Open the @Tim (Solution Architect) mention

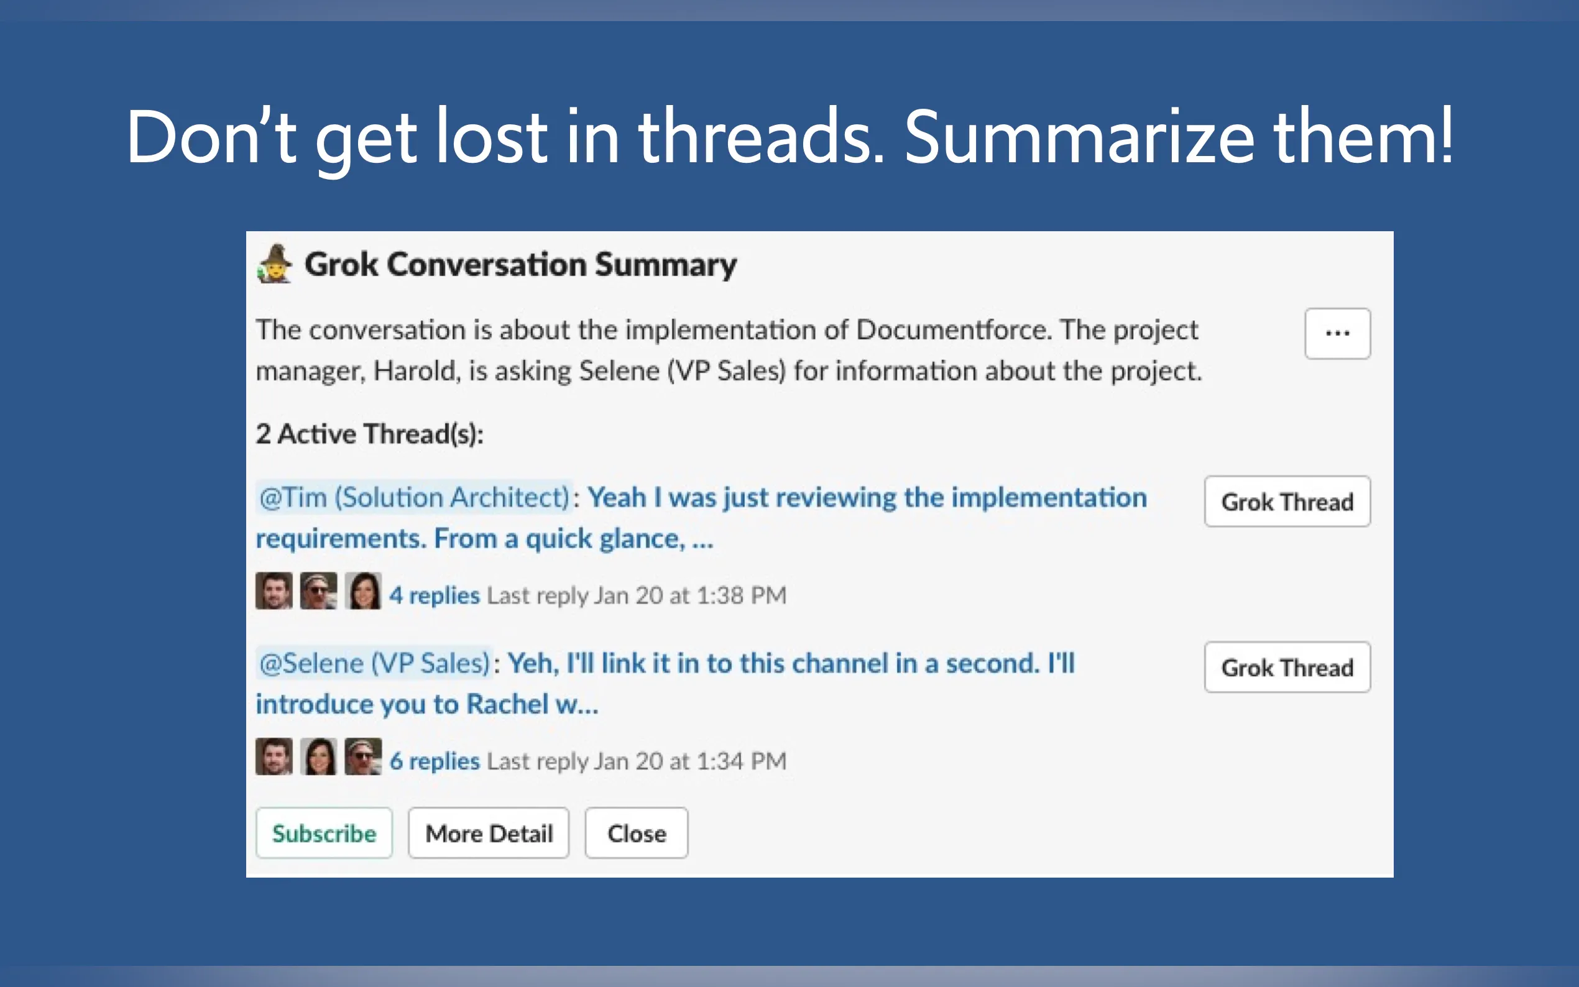(415, 497)
